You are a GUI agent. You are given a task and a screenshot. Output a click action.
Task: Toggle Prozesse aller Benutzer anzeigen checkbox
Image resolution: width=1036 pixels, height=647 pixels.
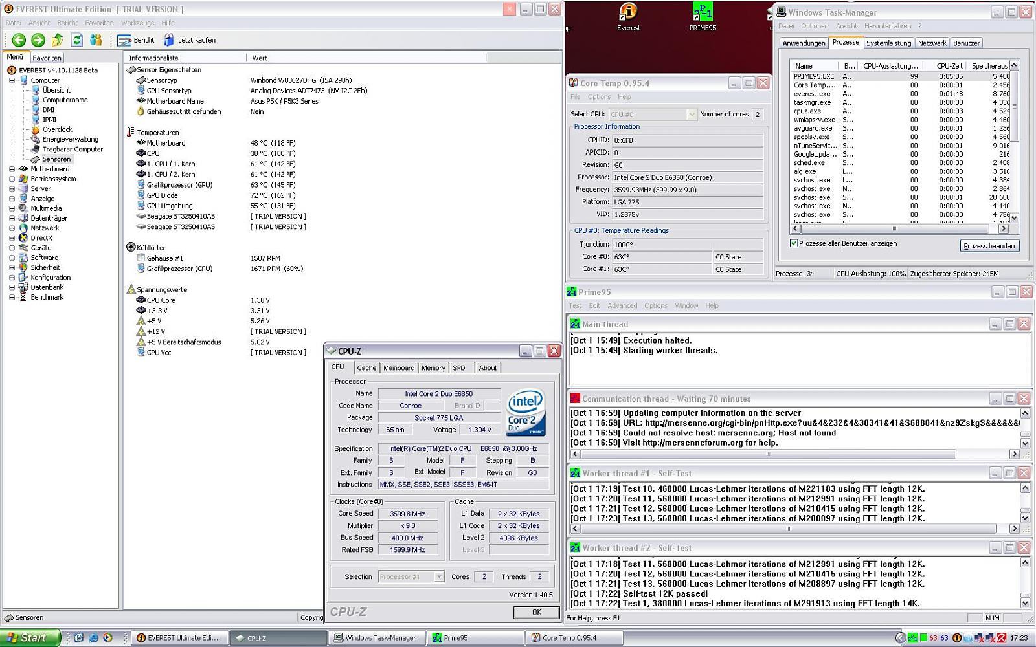click(x=794, y=243)
